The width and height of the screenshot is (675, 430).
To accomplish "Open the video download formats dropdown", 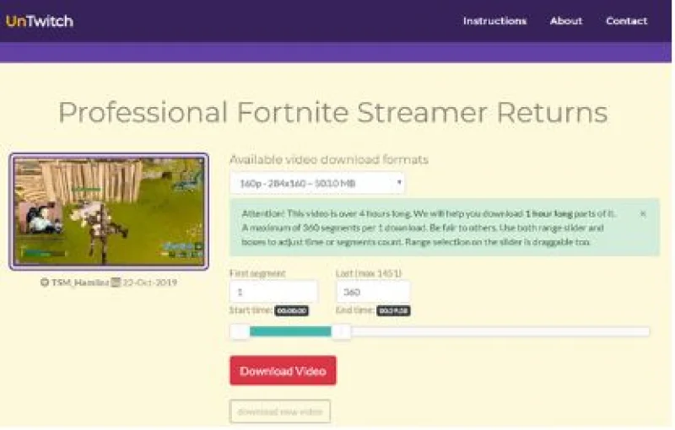I will (317, 183).
